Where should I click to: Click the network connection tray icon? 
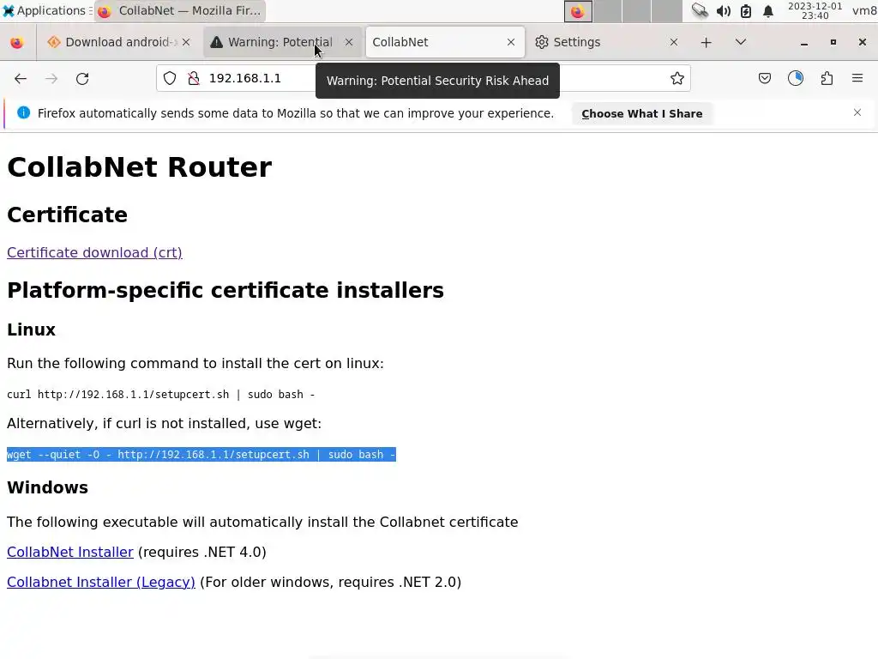click(700, 10)
